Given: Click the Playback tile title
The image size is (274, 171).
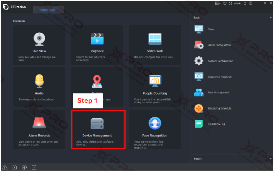Looking at the screenshot, I should click(x=97, y=51).
